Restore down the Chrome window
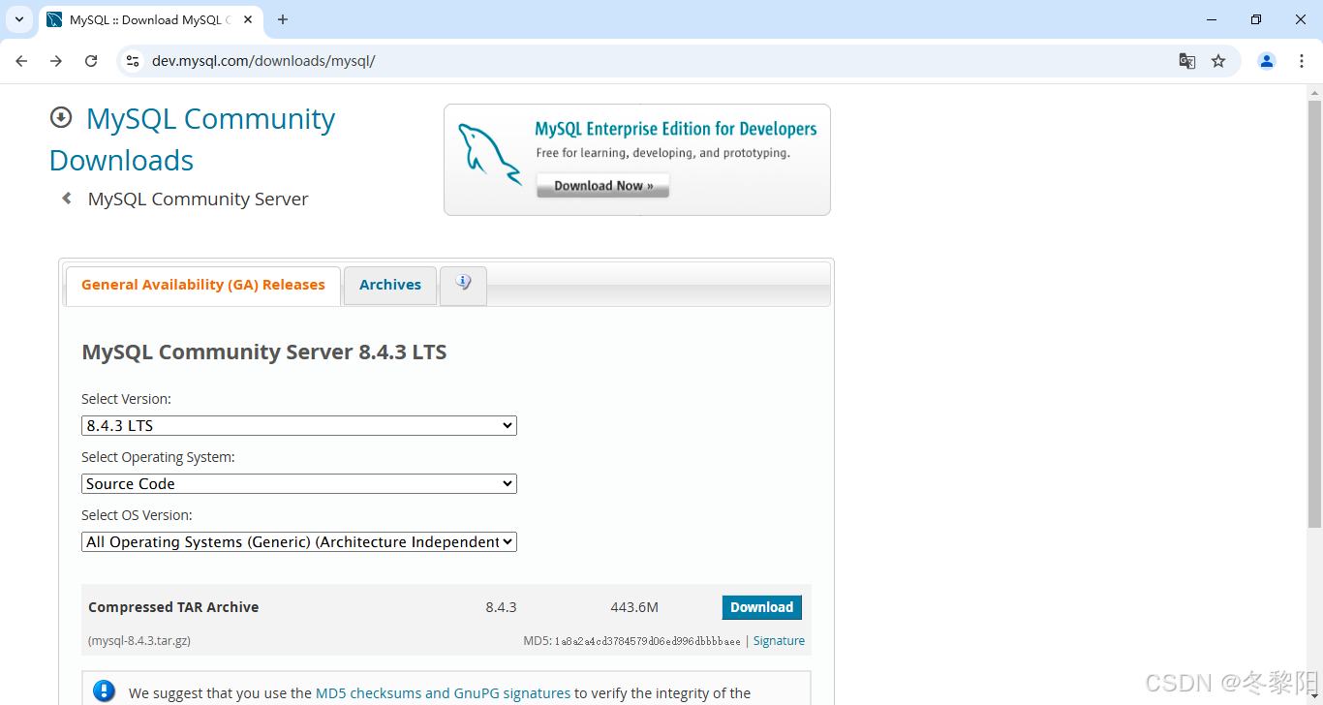 1256,19
